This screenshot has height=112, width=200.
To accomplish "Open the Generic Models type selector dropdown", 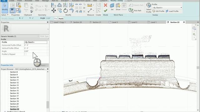I will (38, 36).
